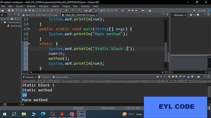Click Remove Launch icon in the Console toolbar
The width and height of the screenshot is (211, 118).
pos(161,77)
